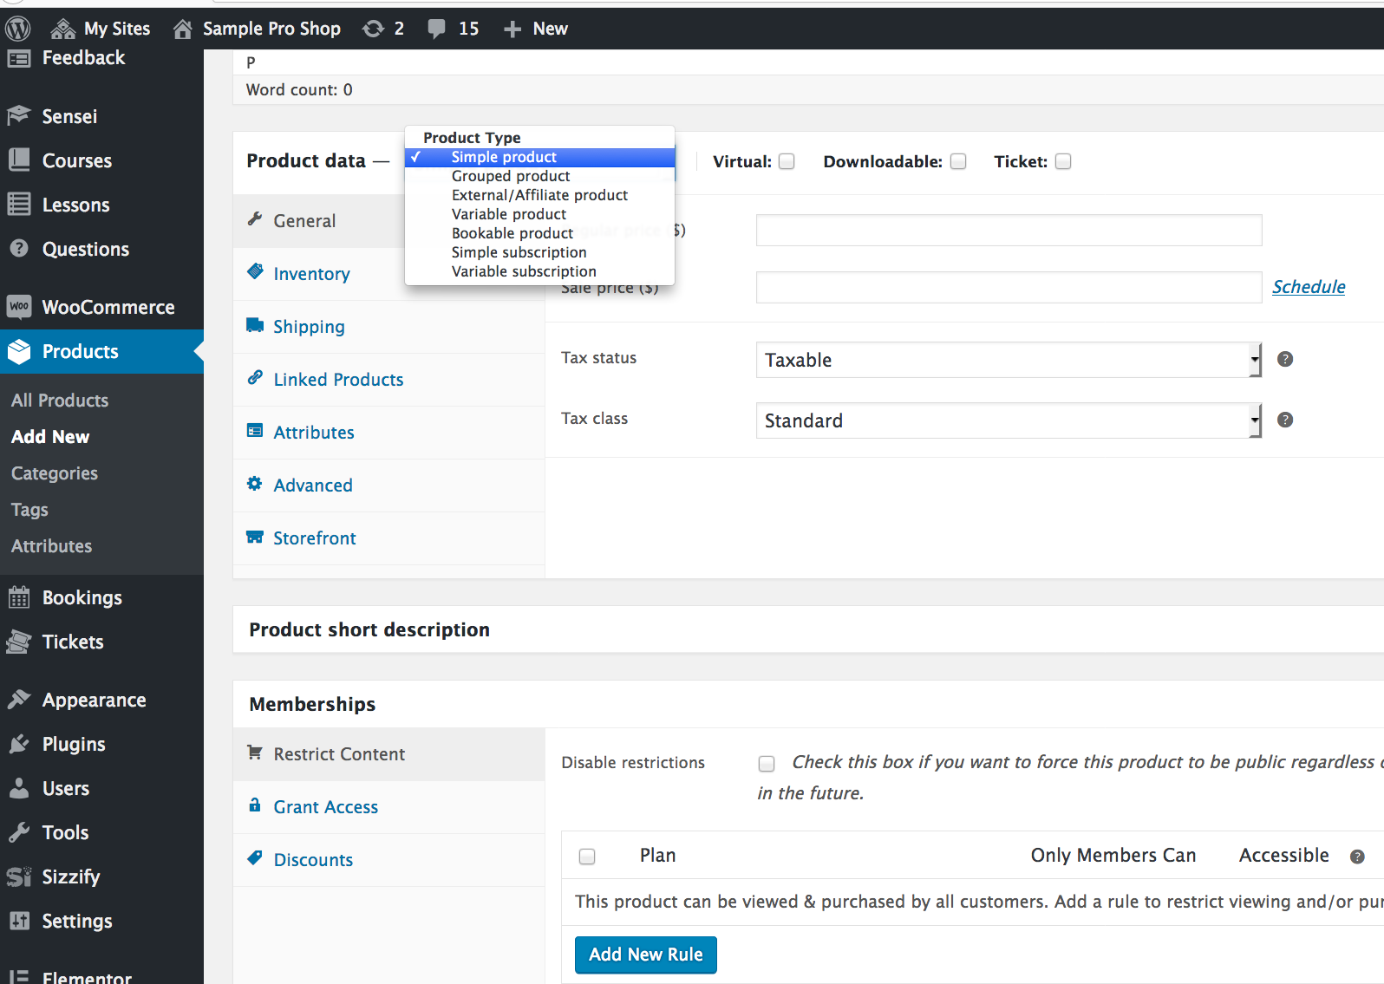
Task: Open the Restrict Content tab
Action: tap(388, 754)
